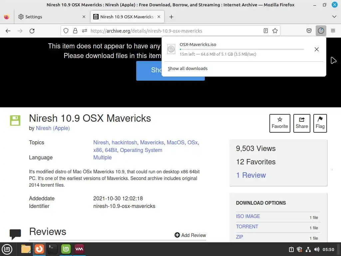Screen dimensions: 341x256
Task: Jump to the 1 Review link
Action: point(251,175)
